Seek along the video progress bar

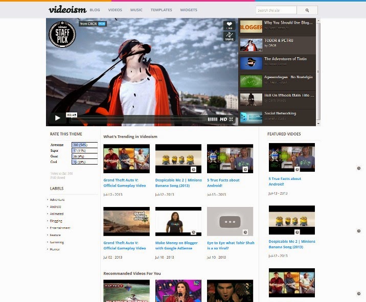pyautogui.click(x=139, y=119)
